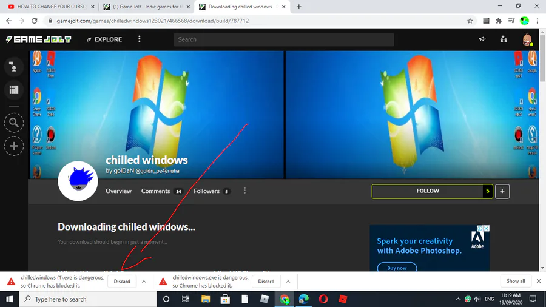546x307 pixels.
Task: Open the notifications megaphone icon
Action: [x=482, y=39]
